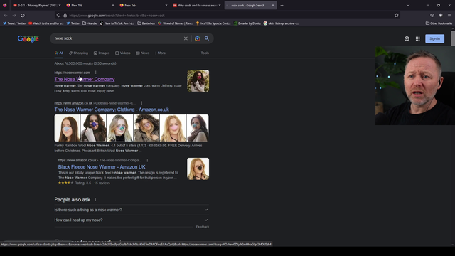
Task: Clear the search query with the X
Action: pyautogui.click(x=186, y=38)
